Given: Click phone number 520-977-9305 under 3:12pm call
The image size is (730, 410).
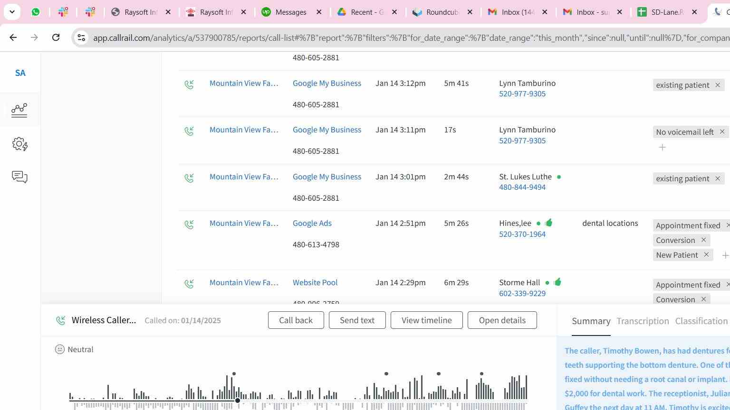Looking at the screenshot, I should point(522,93).
